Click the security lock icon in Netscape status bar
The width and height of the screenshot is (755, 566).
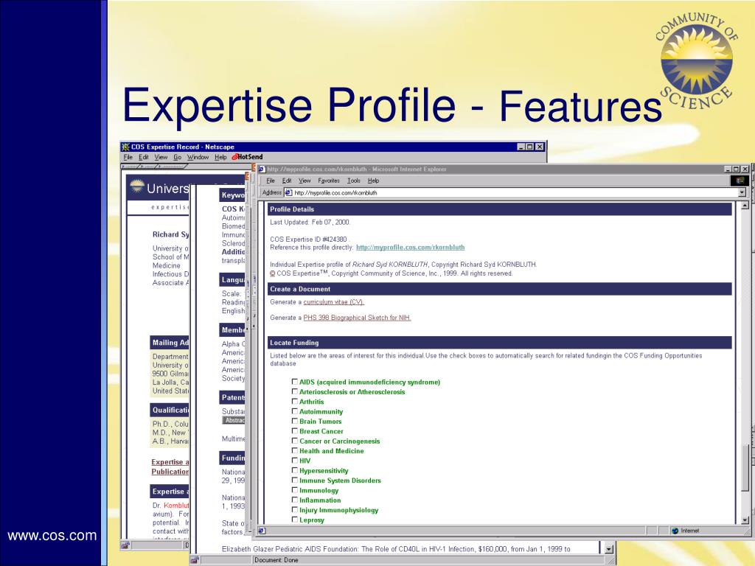click(x=125, y=545)
